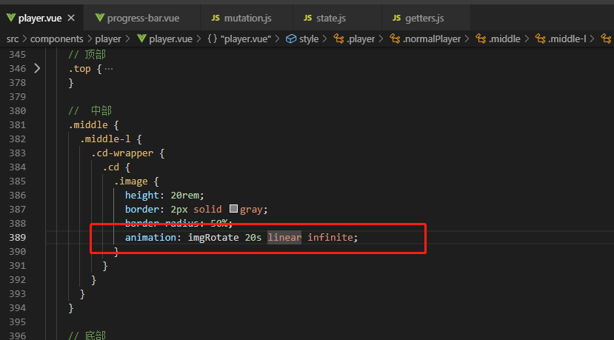Click the .image selector on line 385

pos(131,181)
